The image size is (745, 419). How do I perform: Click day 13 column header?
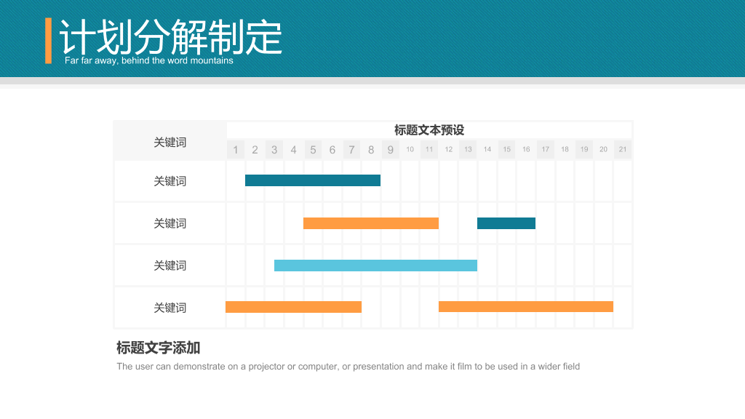click(x=468, y=150)
